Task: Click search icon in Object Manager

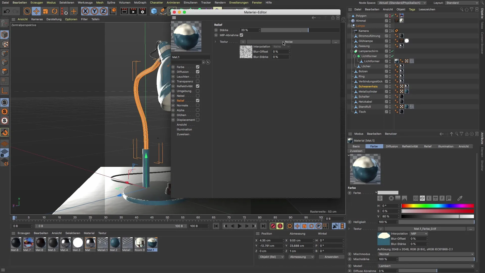Action: [462, 9]
